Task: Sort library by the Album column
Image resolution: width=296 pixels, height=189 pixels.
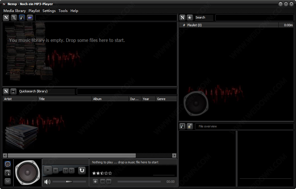Action: point(110,99)
